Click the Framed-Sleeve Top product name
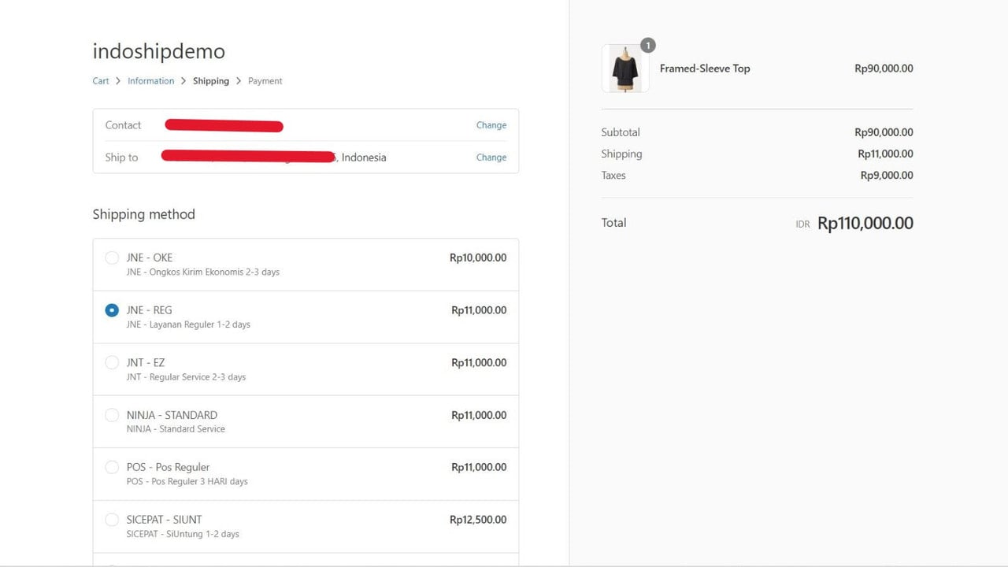Viewport: 1008px width, 567px height. pyautogui.click(x=705, y=69)
